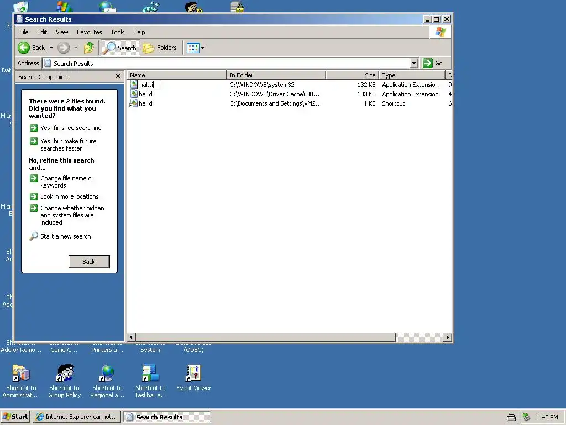This screenshot has width=566, height=425.
Task: Click the Application Extension type for 103 KB file
Action: coord(410,94)
